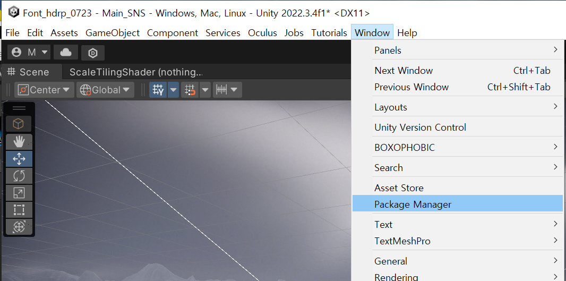Expand the General submenu
Image resolution: width=566 pixels, height=281 pixels.
pos(457,261)
